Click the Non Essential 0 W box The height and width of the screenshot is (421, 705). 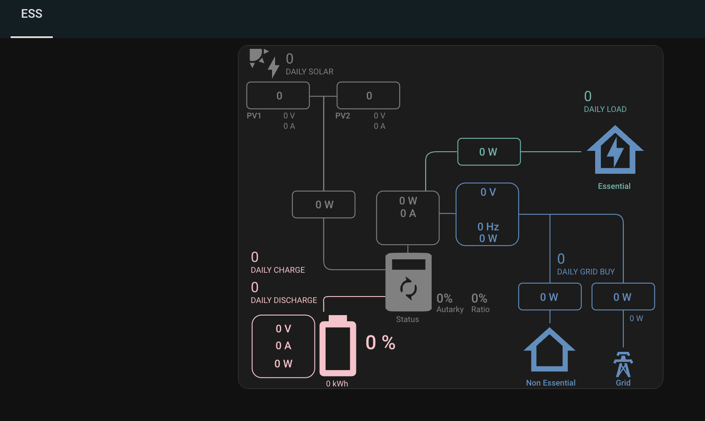pos(549,297)
